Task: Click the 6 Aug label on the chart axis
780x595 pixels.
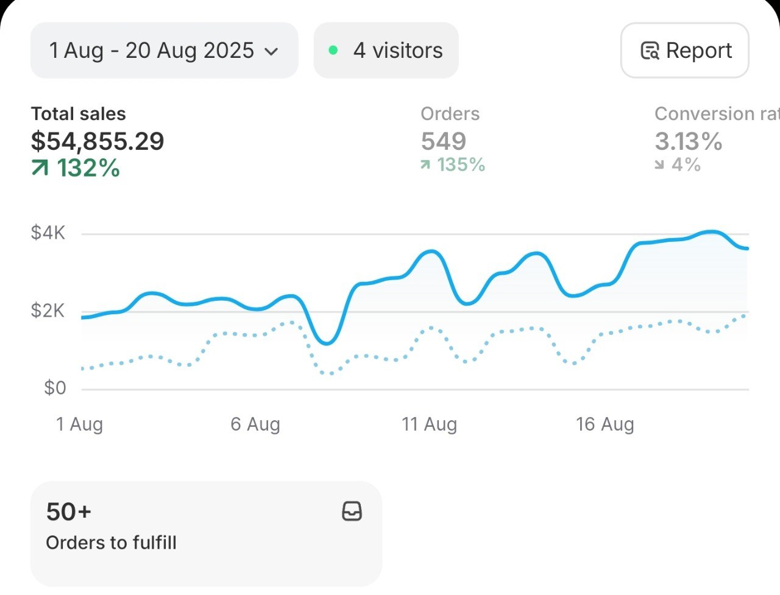Action: click(255, 424)
